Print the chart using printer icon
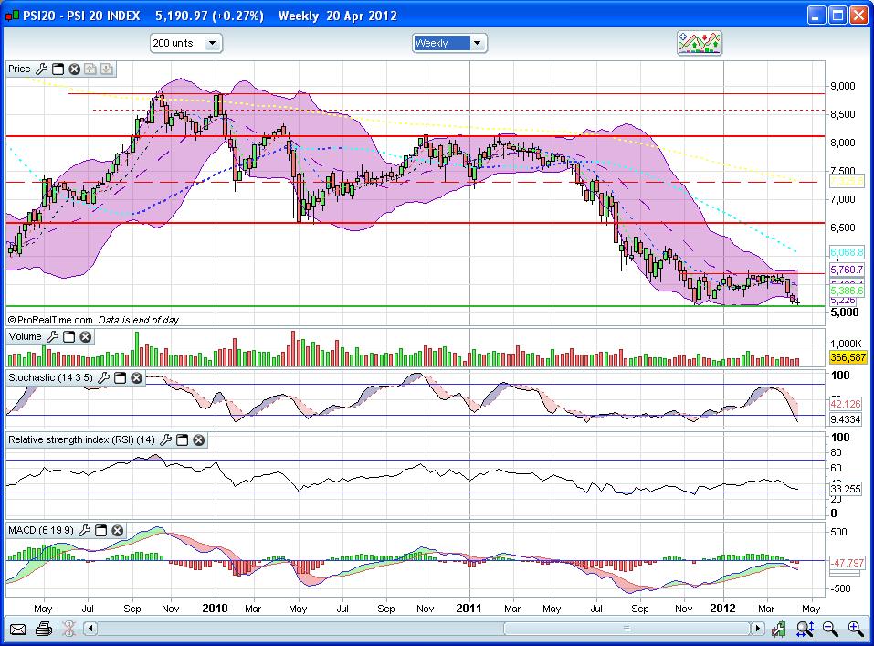 43,629
